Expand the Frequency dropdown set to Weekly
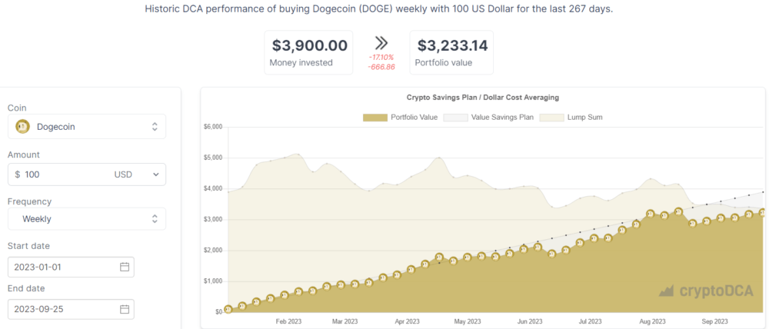The height and width of the screenshot is (329, 769). click(x=87, y=218)
